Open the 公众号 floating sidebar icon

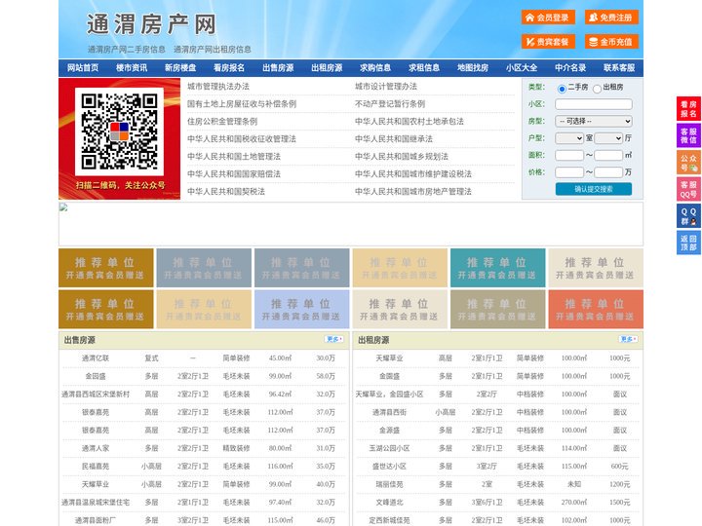pos(688,163)
